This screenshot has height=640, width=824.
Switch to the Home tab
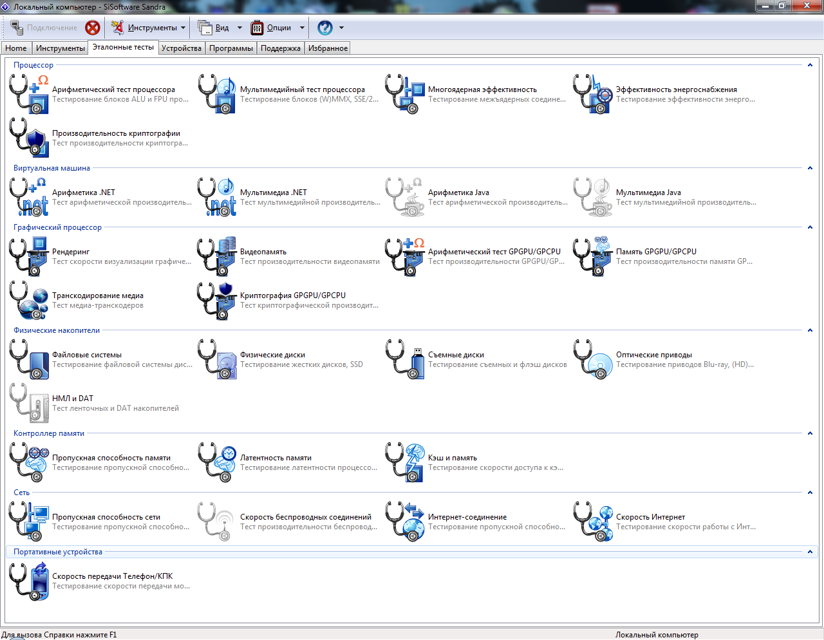[x=16, y=48]
